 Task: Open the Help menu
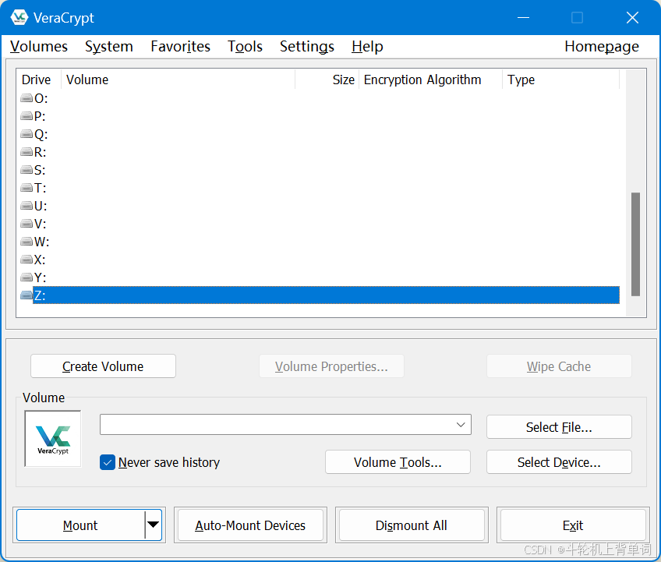pos(367,46)
